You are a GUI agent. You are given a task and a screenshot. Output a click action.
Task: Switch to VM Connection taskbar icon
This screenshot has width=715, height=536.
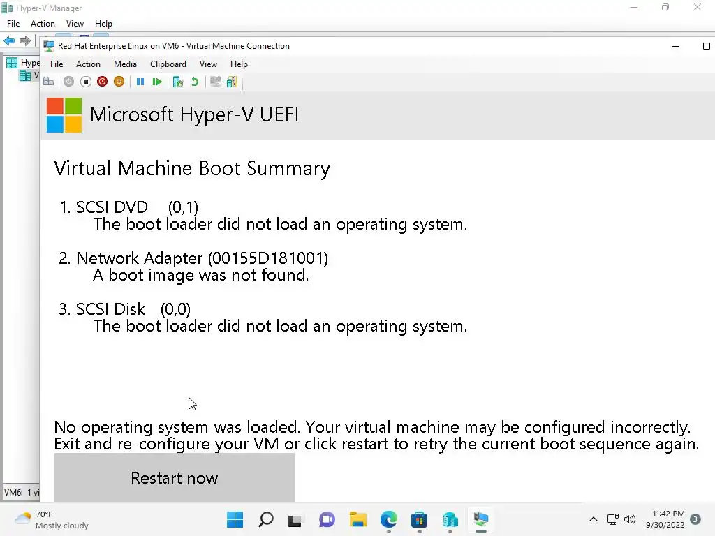481,519
